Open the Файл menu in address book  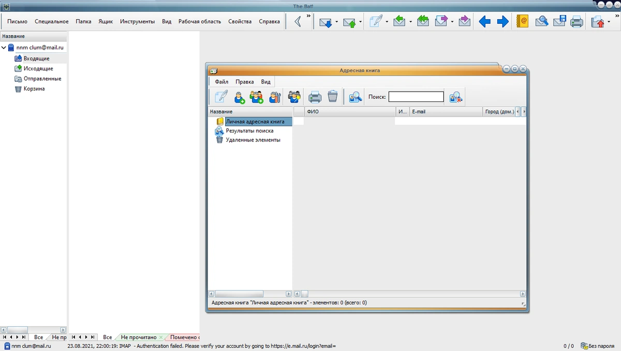click(221, 82)
